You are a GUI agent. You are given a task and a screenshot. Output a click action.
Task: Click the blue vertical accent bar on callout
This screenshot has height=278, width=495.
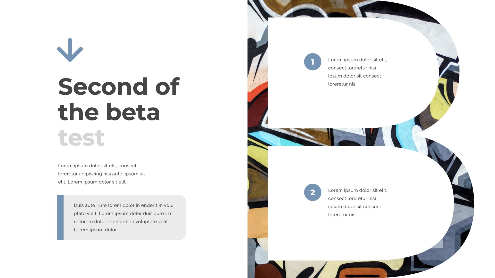click(x=60, y=218)
